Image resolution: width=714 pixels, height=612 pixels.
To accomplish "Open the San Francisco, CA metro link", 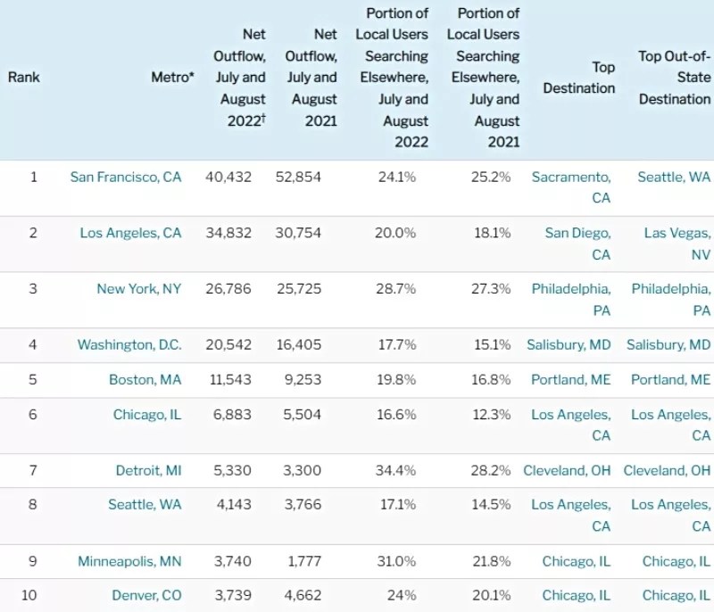I will coord(126,177).
